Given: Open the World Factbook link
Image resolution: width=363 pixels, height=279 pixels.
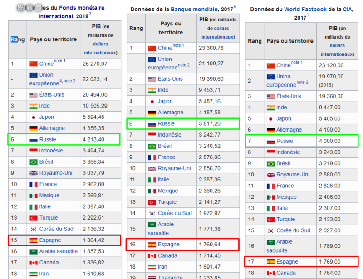Looking at the screenshot, I should (x=305, y=10).
